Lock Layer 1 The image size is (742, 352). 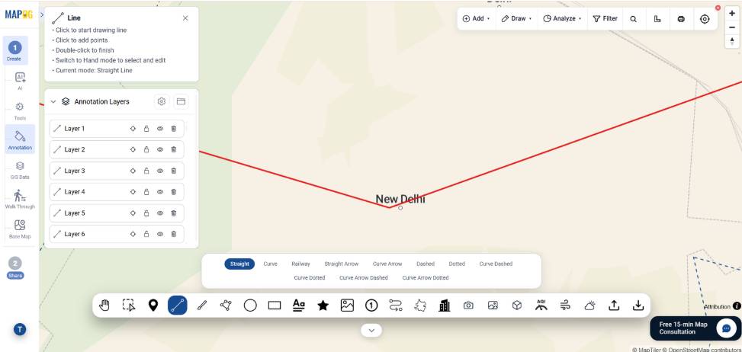146,129
